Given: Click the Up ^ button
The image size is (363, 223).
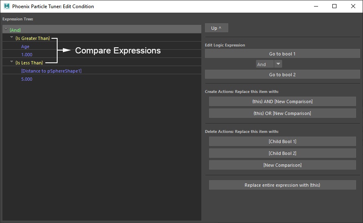Looking at the screenshot, I should [216, 28].
